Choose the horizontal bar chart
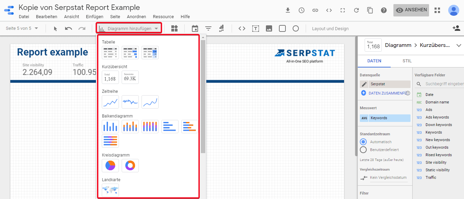Image resolution: width=464 pixels, height=199 pixels. tap(170, 127)
